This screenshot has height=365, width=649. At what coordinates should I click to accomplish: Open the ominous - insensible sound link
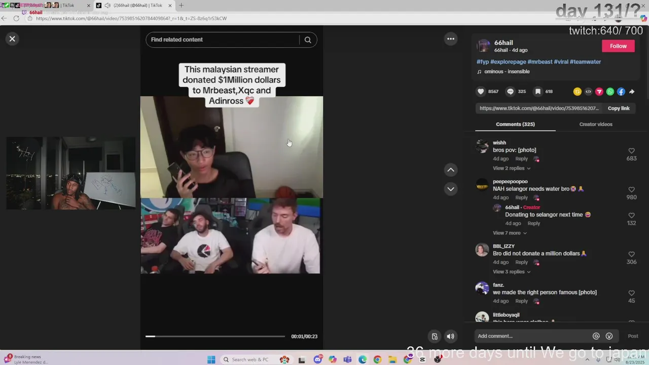point(507,71)
